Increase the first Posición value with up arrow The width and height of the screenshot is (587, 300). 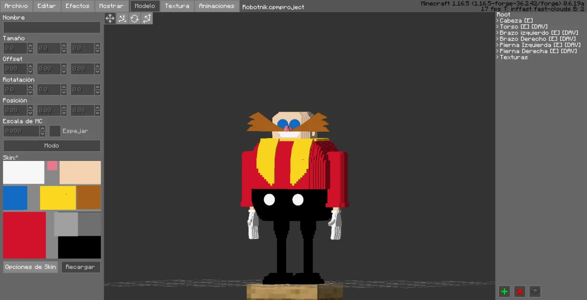pos(30,108)
